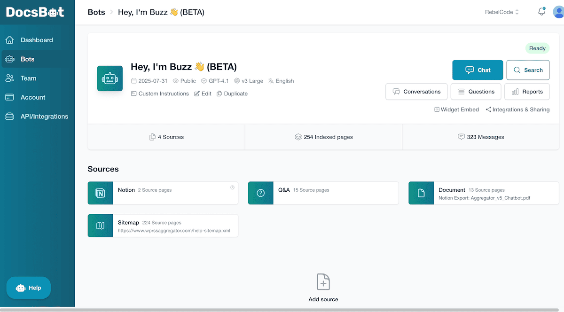The image size is (564, 312).
Task: Click the 323 Messages stat
Action: [481, 137]
